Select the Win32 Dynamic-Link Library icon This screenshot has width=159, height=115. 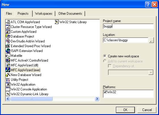pyautogui.click(x=8, y=94)
